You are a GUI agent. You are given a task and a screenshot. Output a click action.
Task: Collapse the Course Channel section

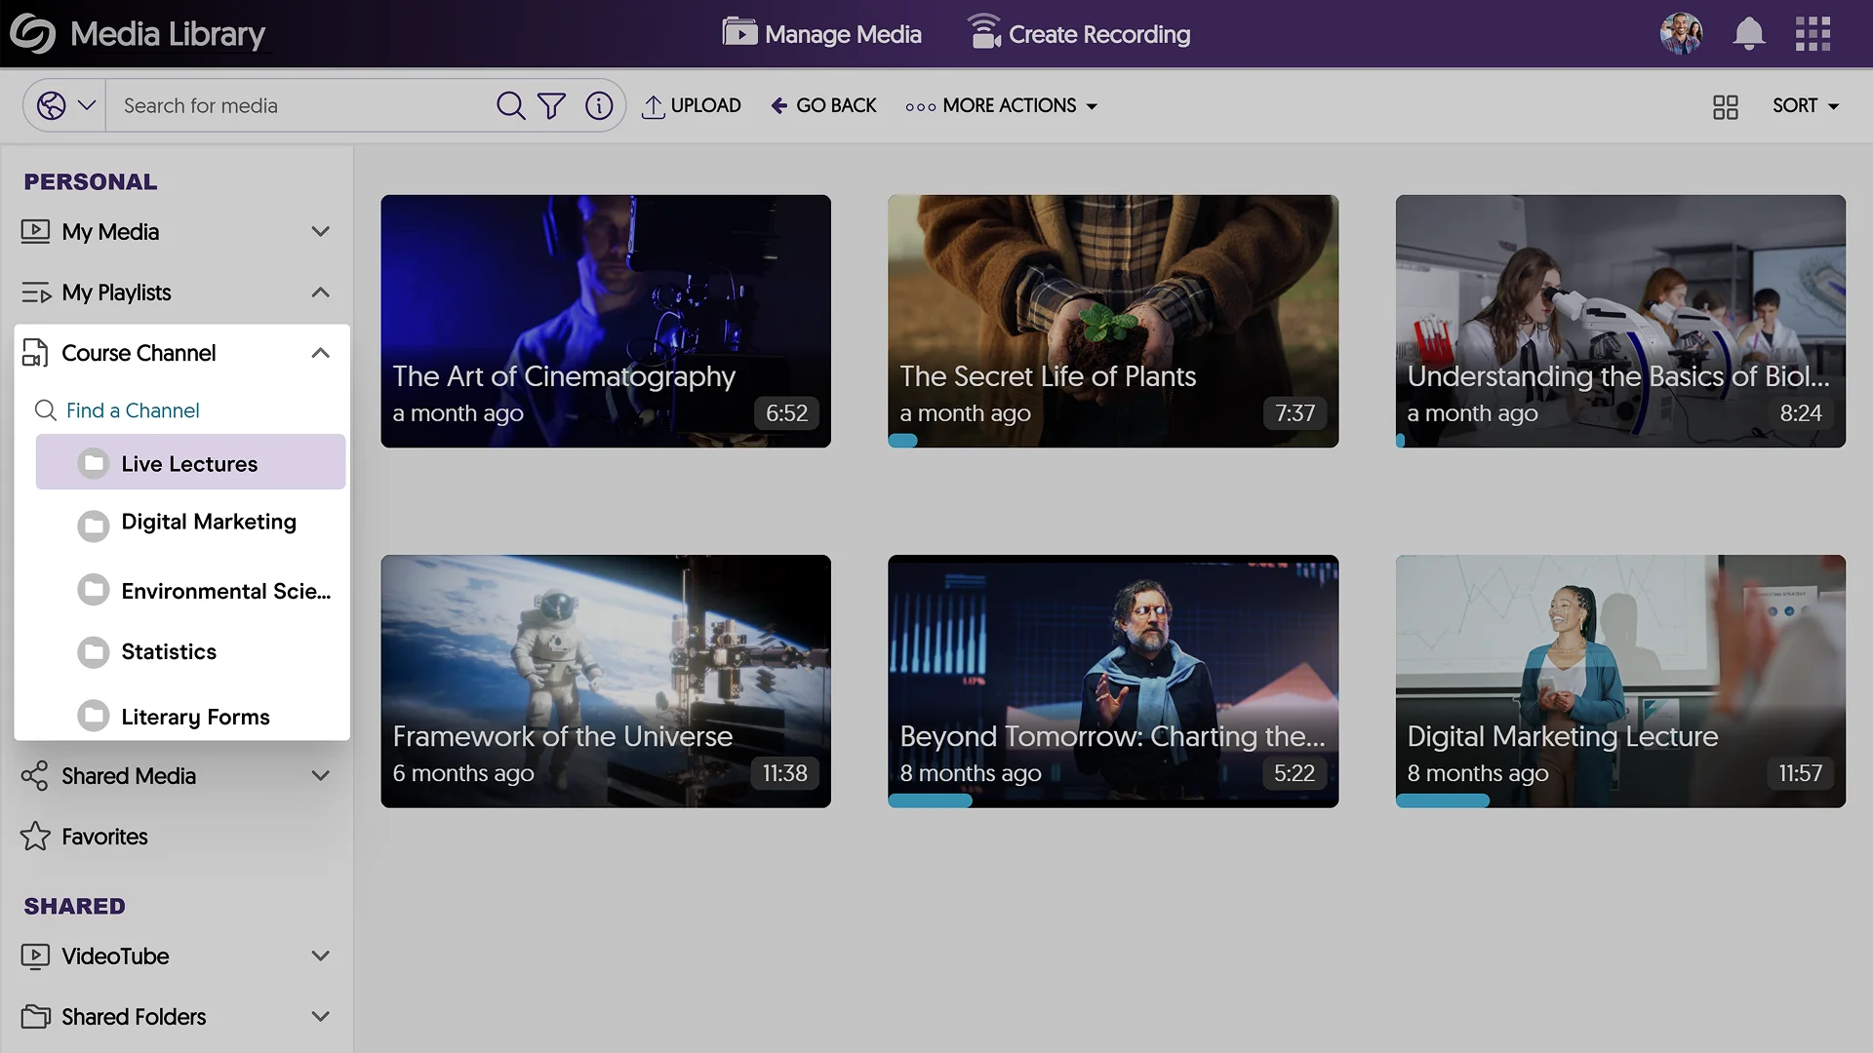coord(320,353)
